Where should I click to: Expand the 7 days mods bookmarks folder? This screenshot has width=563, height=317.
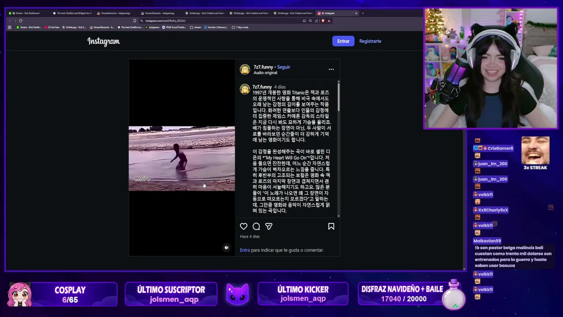pyautogui.click(x=240, y=27)
